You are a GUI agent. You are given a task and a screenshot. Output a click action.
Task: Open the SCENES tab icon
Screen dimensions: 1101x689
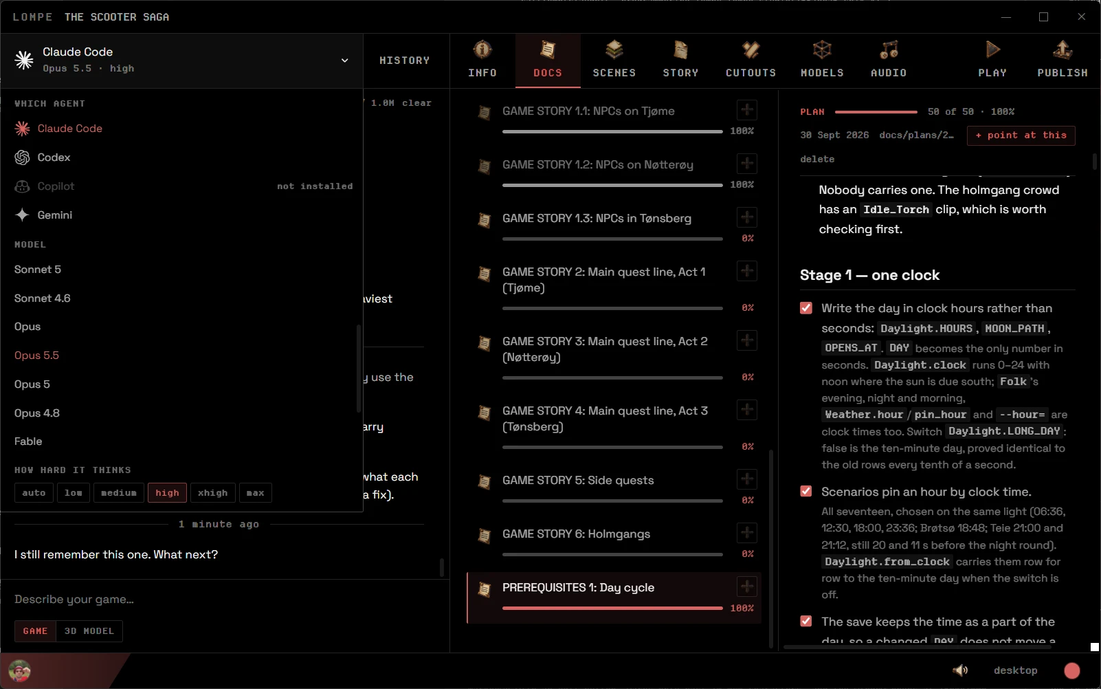(614, 50)
